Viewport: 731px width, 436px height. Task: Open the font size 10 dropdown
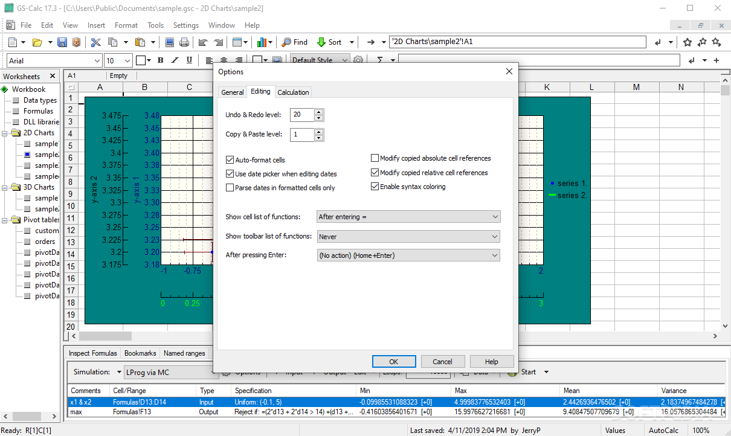click(127, 60)
